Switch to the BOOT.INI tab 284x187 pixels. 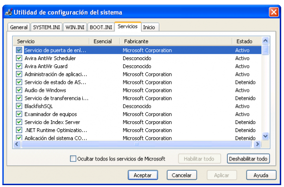(x=101, y=27)
